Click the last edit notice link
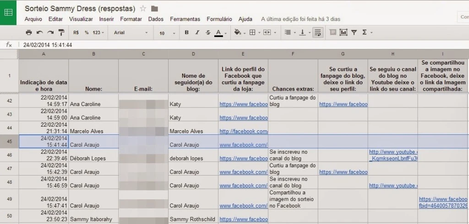Screen dimensions: 469x224 tap(300, 19)
